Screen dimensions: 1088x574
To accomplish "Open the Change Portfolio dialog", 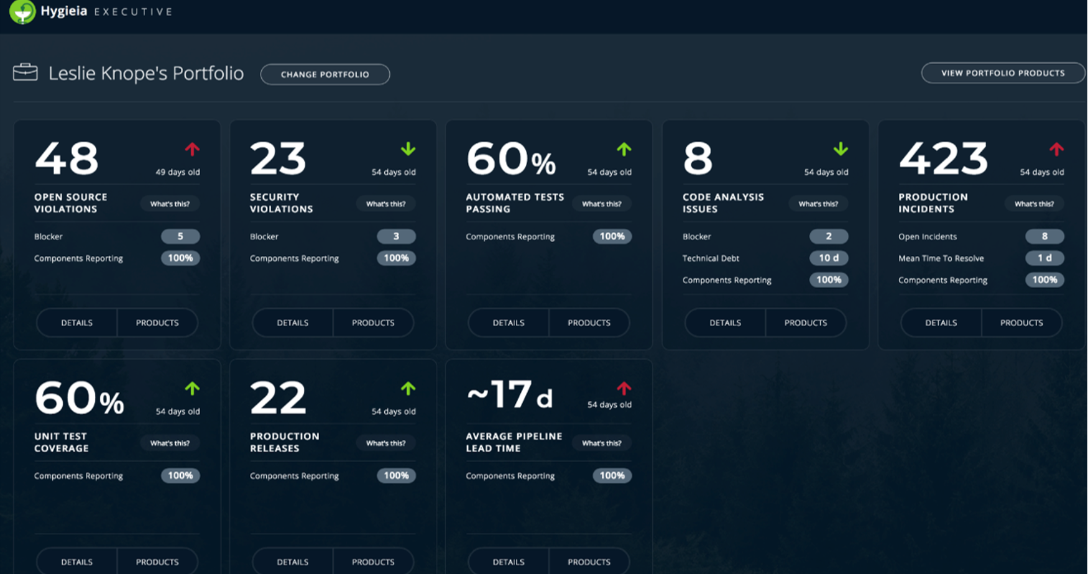I will coord(325,74).
